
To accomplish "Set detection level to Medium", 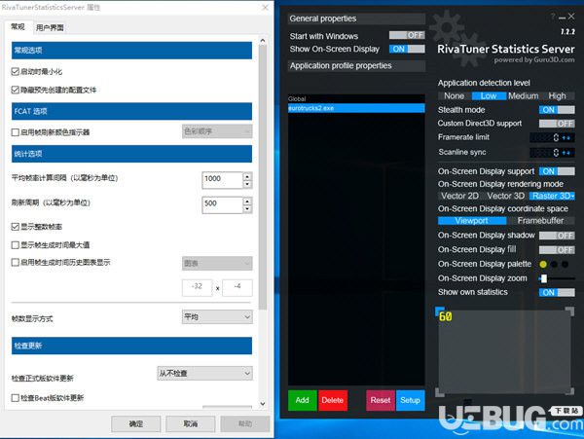I will coord(524,96).
